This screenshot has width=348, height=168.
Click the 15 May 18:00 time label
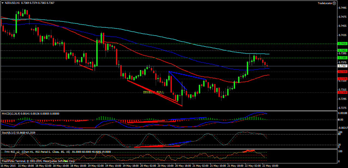pos(26,166)
